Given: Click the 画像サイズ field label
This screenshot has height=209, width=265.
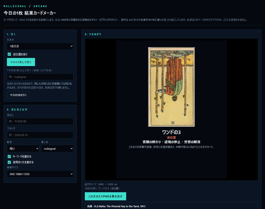Looking at the screenshot, I should click(x=12, y=167).
